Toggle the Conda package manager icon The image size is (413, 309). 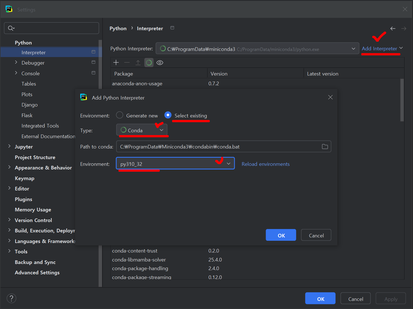pyautogui.click(x=149, y=63)
